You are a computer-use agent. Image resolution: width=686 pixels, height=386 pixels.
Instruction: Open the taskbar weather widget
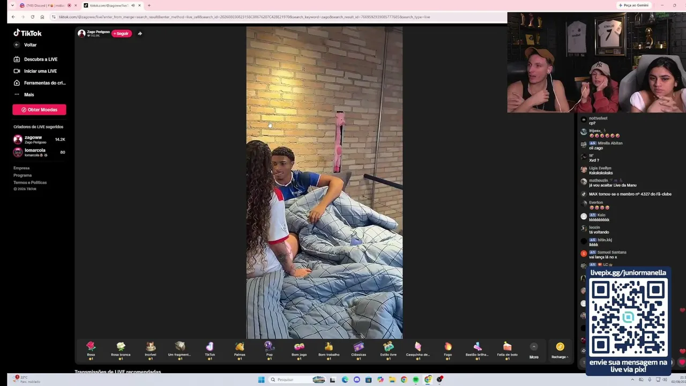[x=27, y=379]
